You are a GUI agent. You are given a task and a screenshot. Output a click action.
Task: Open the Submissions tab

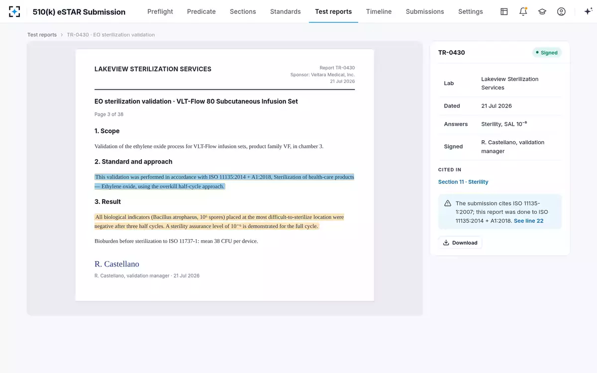pos(425,11)
